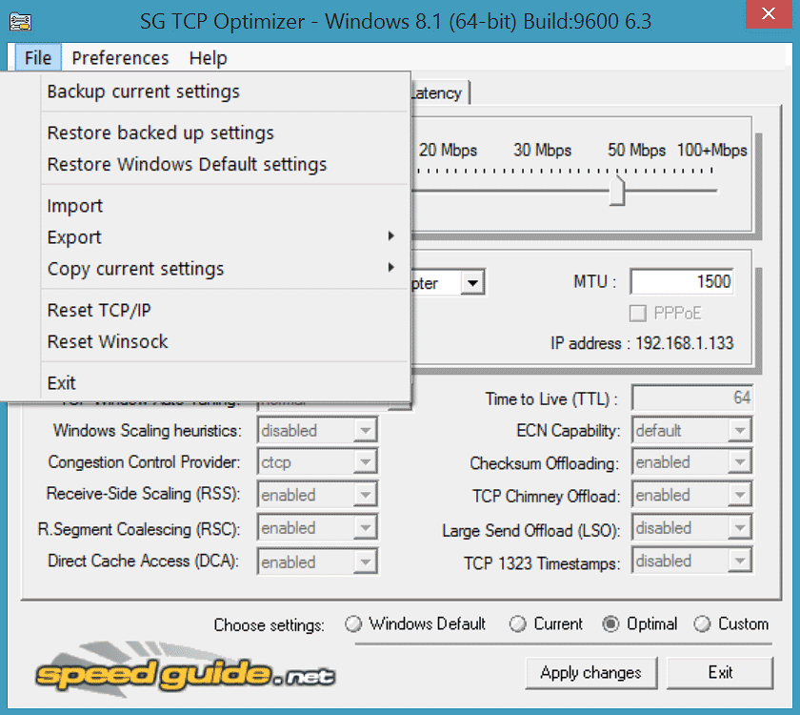Open the network adapter dropdown arrow
800x715 pixels.
(473, 282)
